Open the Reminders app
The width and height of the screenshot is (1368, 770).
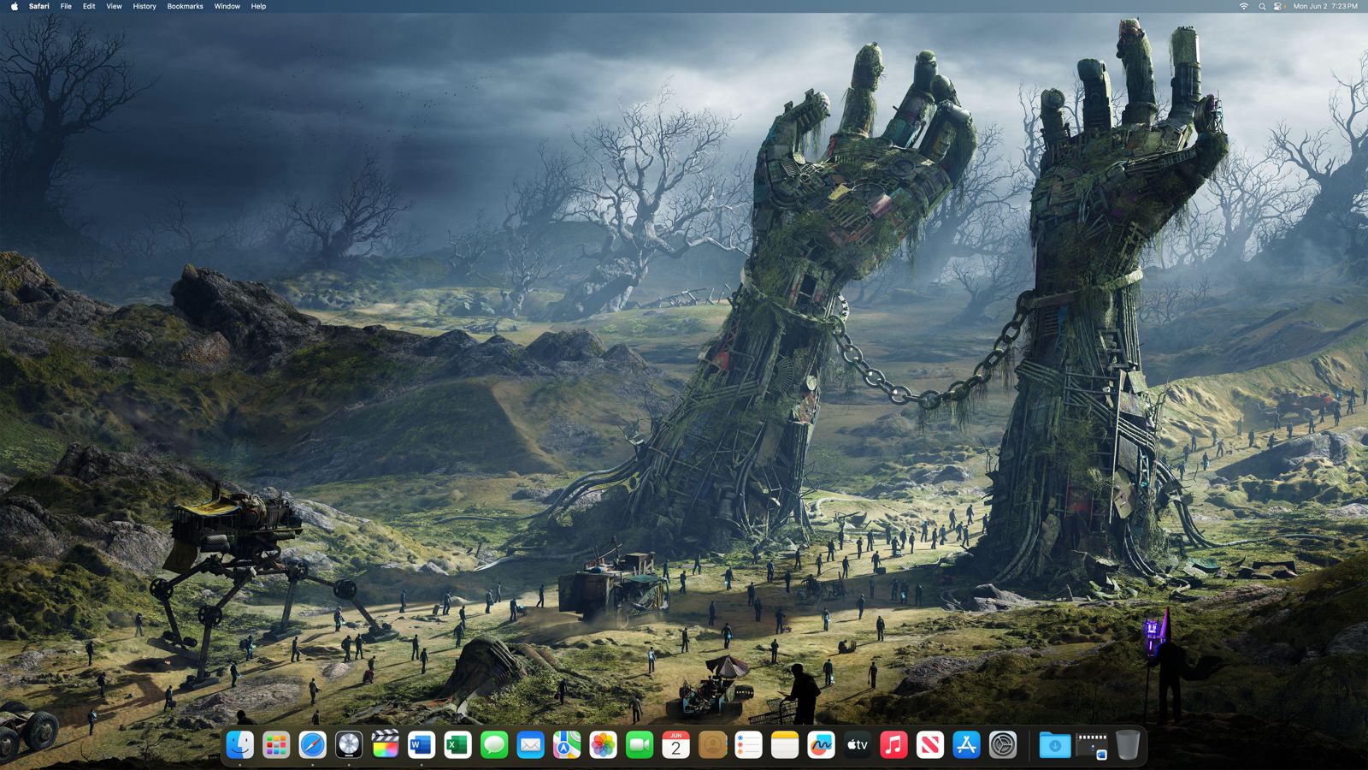pyautogui.click(x=748, y=745)
